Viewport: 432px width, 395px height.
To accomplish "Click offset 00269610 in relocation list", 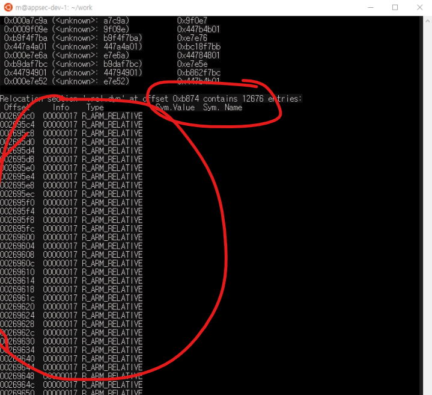I will tap(17, 272).
